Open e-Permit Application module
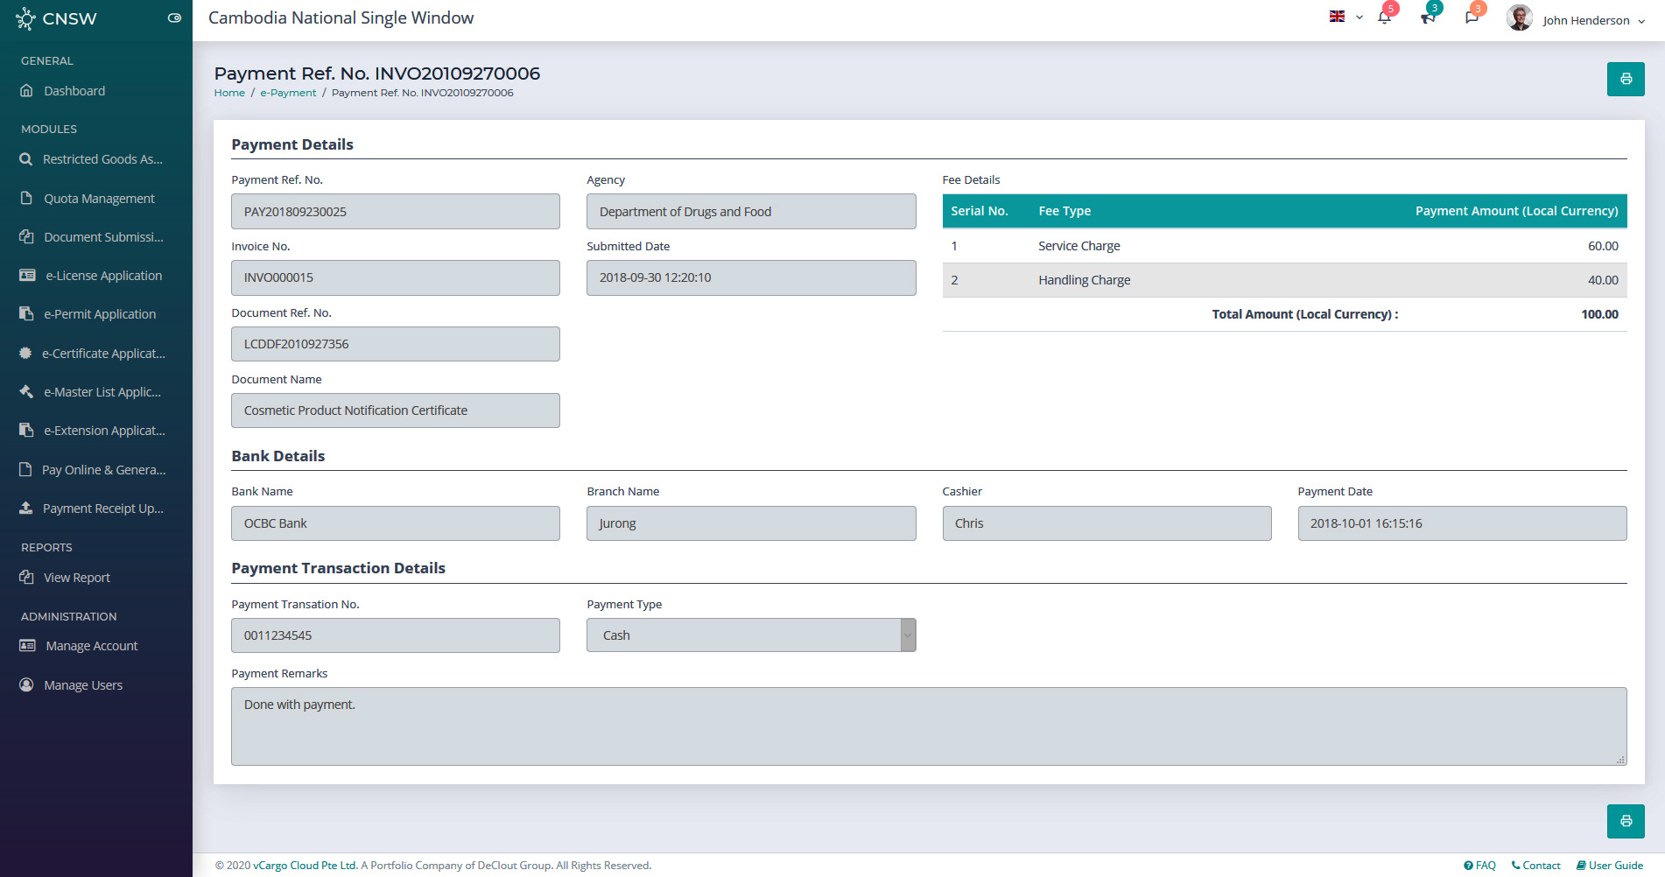The width and height of the screenshot is (1665, 877). pyautogui.click(x=100, y=314)
